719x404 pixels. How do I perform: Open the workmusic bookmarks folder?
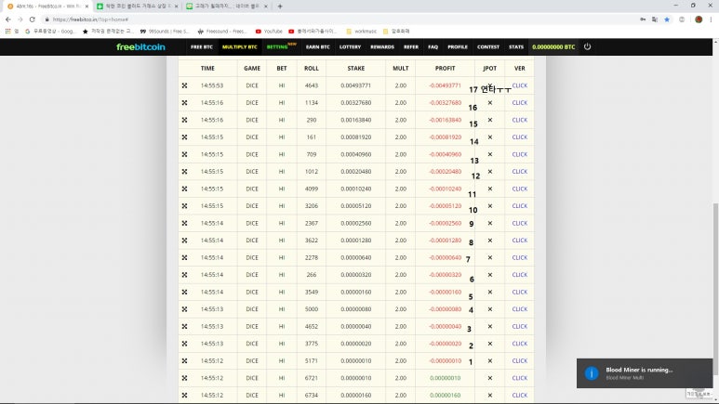pyautogui.click(x=361, y=32)
